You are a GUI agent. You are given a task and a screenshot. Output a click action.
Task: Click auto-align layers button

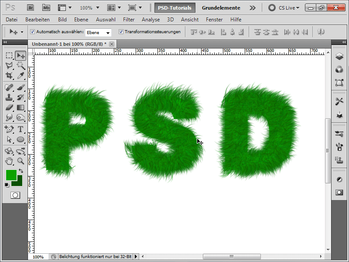[321, 32]
